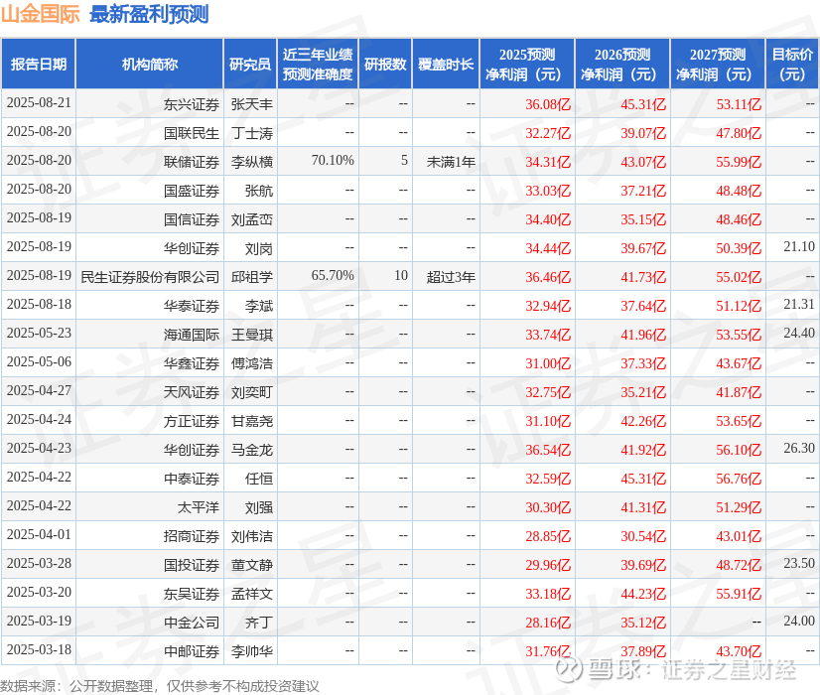Viewport: 820px width, 695px height.
Task: Click analyst name 张航
Action: pyautogui.click(x=259, y=191)
